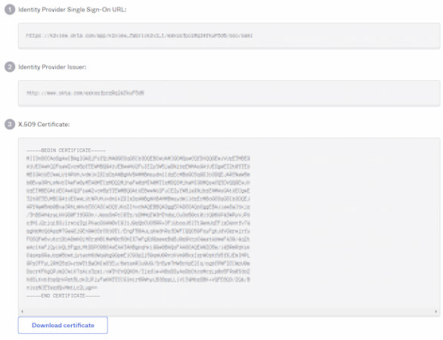Download the X.509 certificate
The height and width of the screenshot is (340, 443).
pyautogui.click(x=63, y=325)
